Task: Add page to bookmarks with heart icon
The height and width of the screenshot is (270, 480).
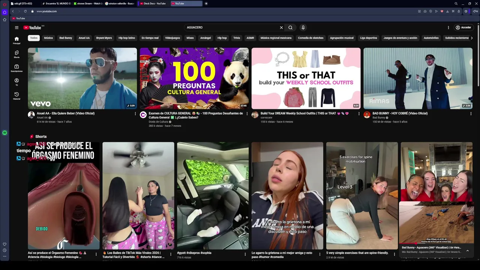Action: pos(442,11)
